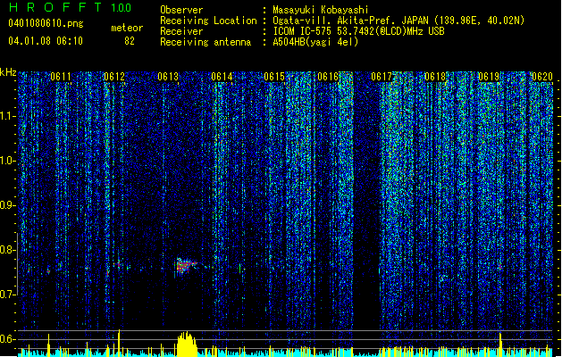Click the HROFFT 1.0.0 title text
The height and width of the screenshot is (357, 562).
pyautogui.click(x=71, y=7)
